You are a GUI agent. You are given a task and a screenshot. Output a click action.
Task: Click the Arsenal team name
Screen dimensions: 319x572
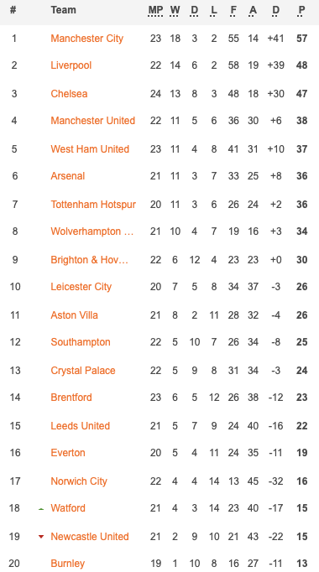[x=67, y=176]
